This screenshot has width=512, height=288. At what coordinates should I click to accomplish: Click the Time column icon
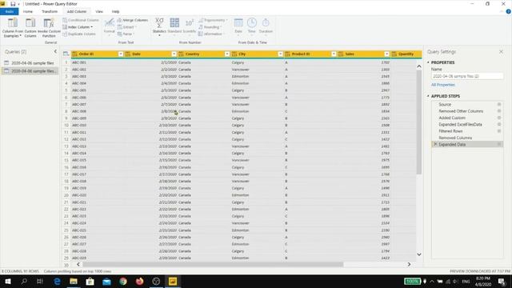coord(252,23)
